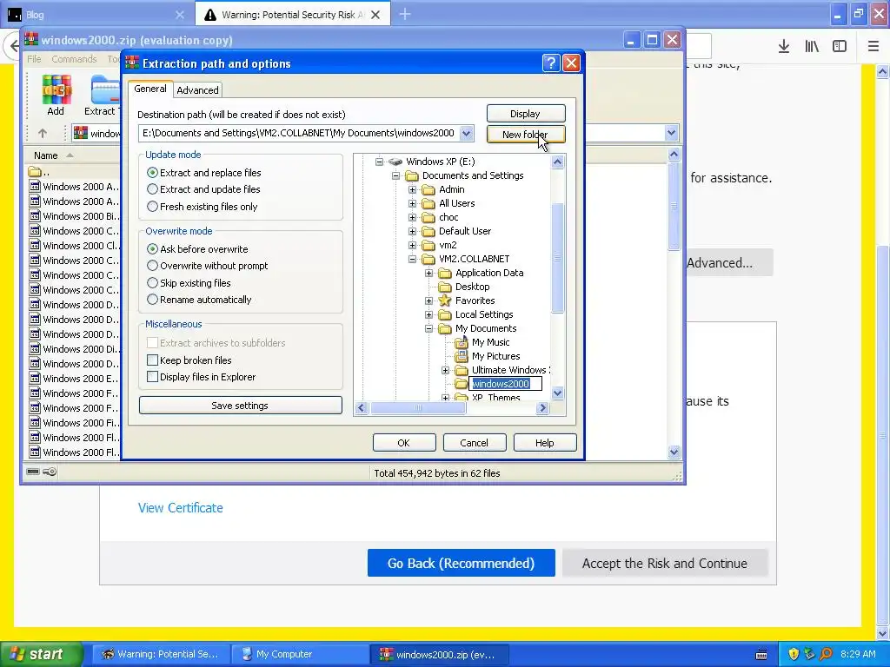Open new Firefox tab with plus icon
The width and height of the screenshot is (890, 667).
coord(405,14)
